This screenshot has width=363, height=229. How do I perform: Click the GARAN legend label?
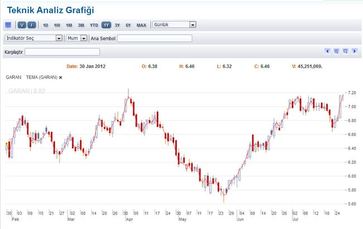pos(13,77)
